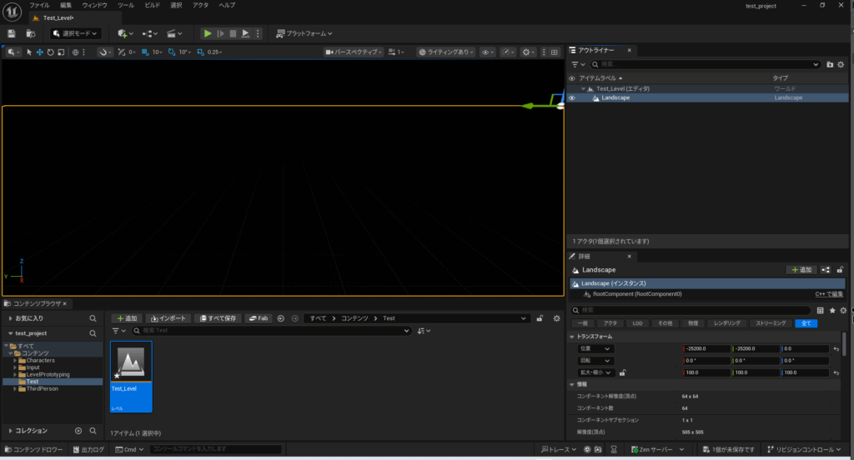The image size is (854, 460).
Task: Toggle scale snap icon next to 0.25
Action: click(x=200, y=52)
